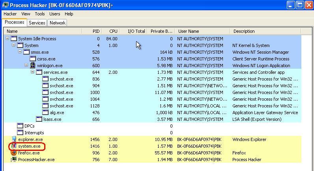The width and height of the screenshot is (314, 171).
Task: Click the icon of svchost.exe PID 1128
Action: click(x=45, y=106)
